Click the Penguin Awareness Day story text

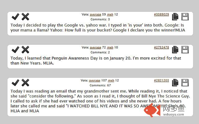(96, 61)
